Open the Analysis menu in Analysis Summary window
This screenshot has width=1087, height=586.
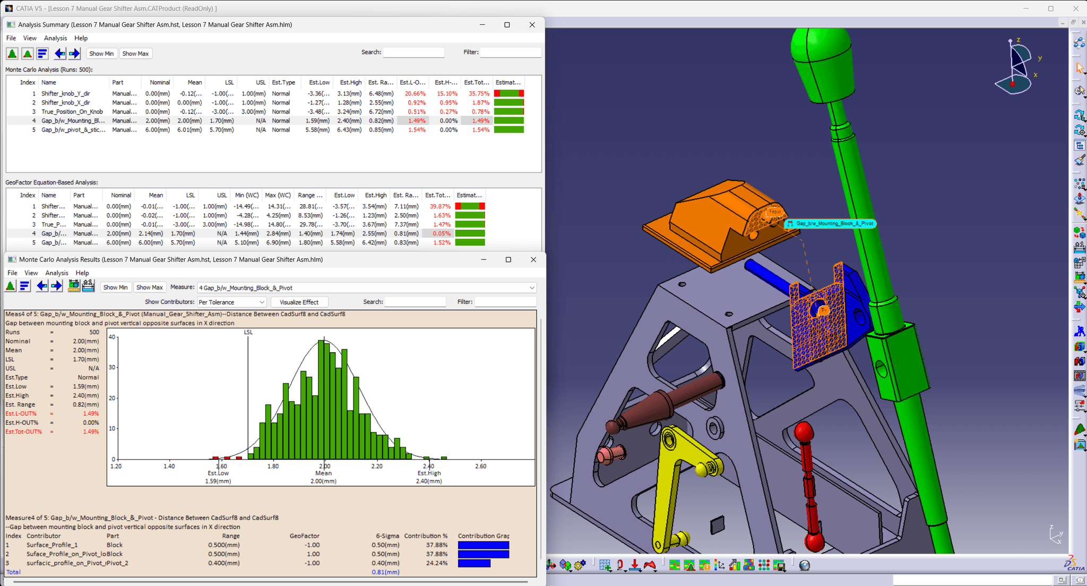(x=55, y=38)
